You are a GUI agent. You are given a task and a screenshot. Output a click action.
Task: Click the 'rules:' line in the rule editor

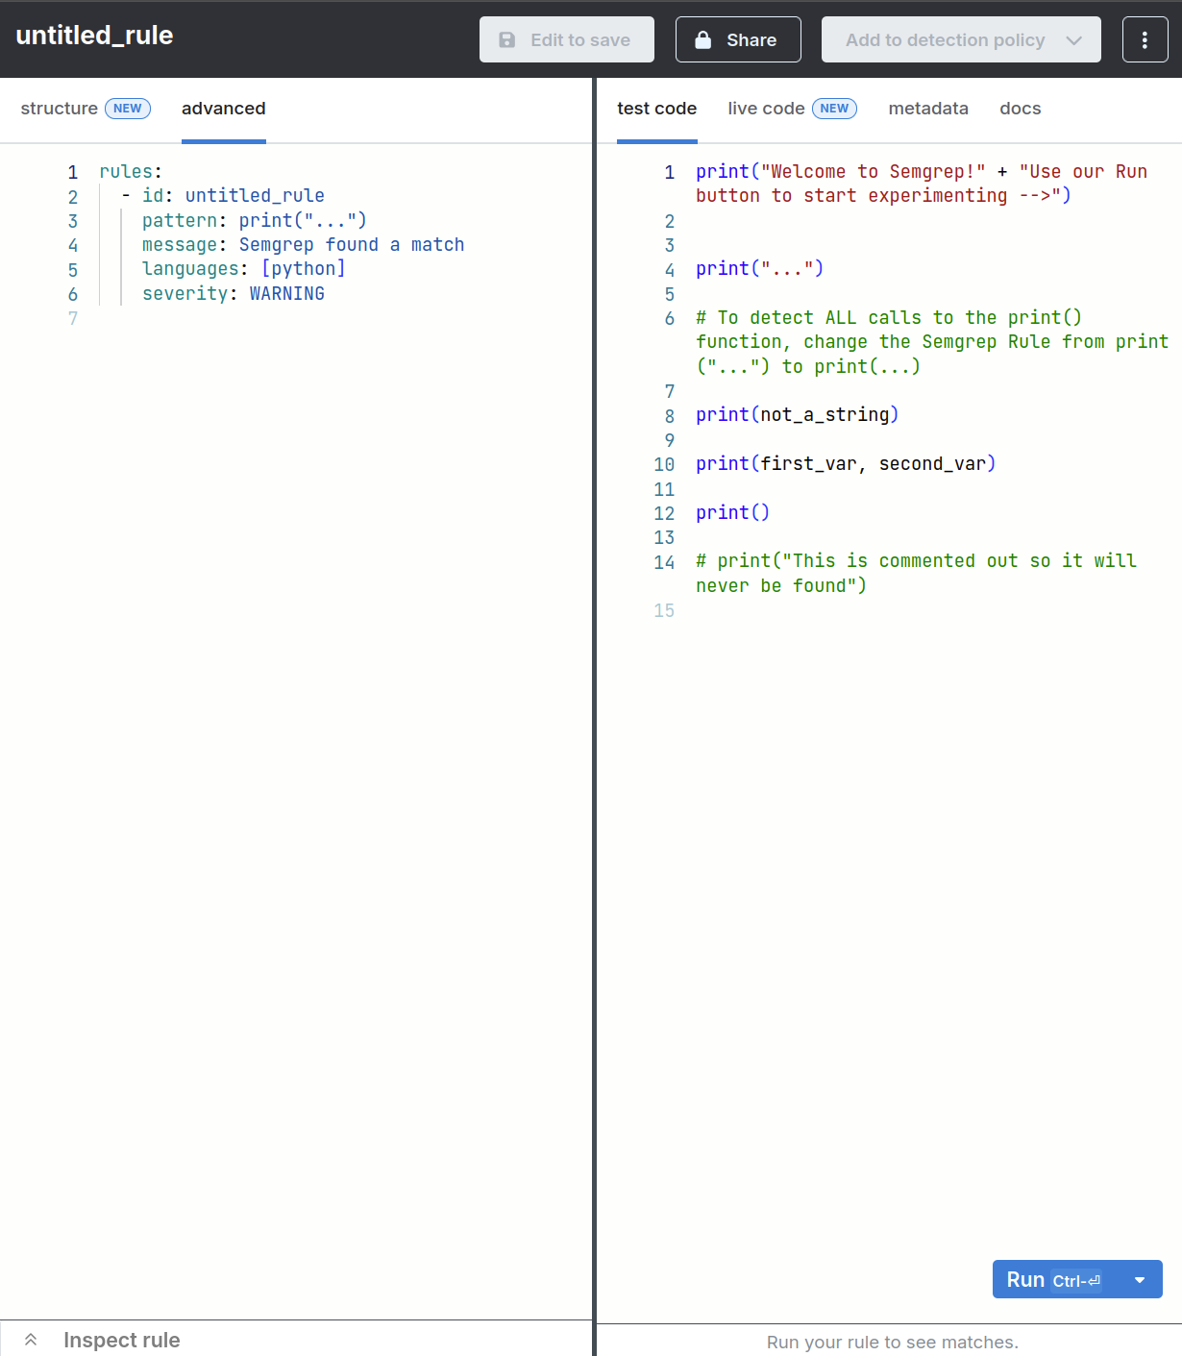pos(131,172)
